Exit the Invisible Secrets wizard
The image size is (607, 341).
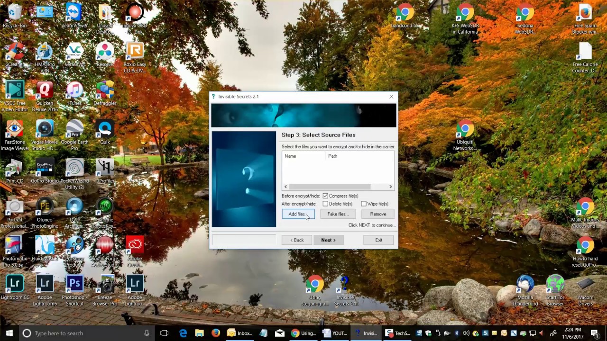[378, 240]
